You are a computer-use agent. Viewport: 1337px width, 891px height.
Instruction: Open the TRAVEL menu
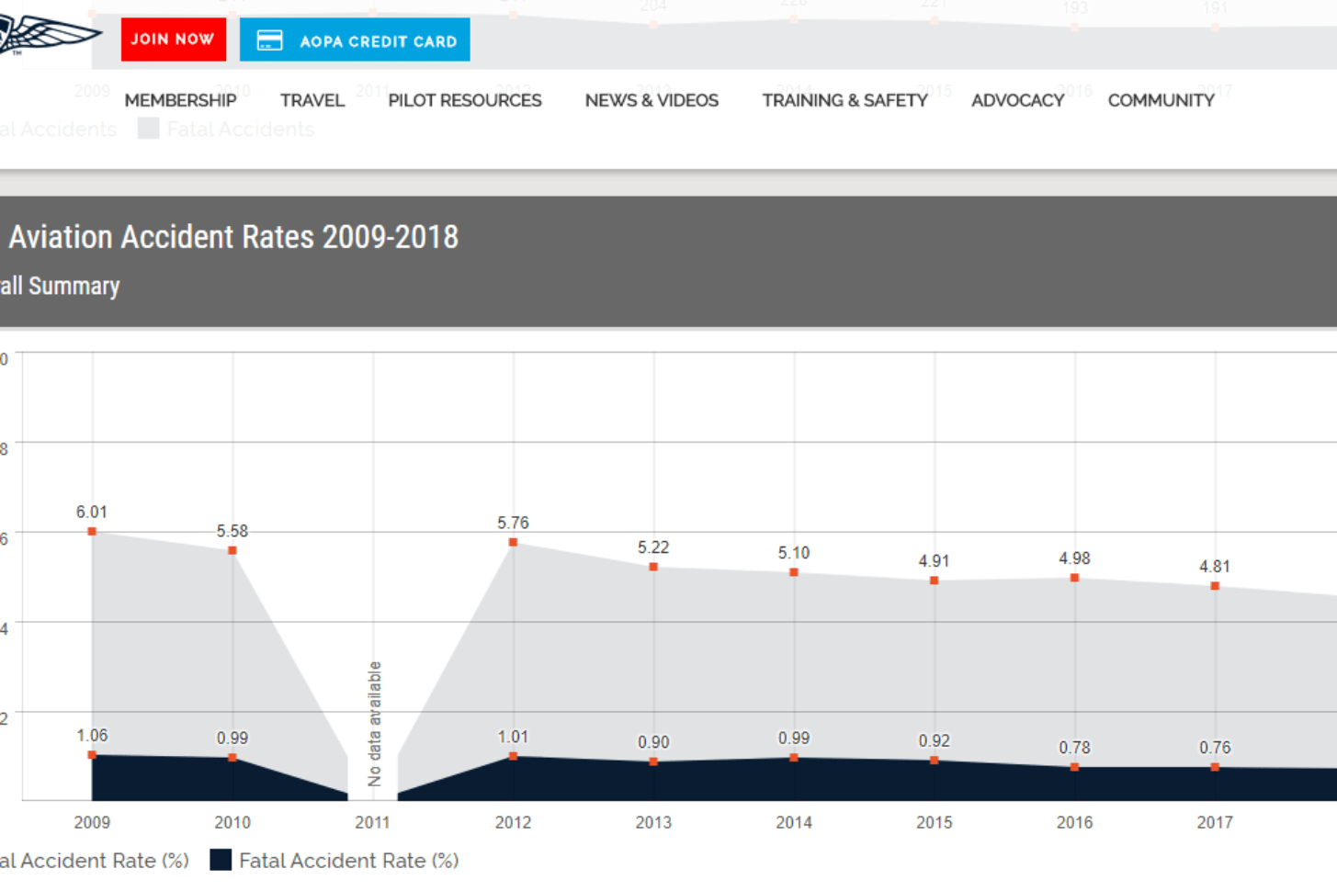(x=312, y=100)
